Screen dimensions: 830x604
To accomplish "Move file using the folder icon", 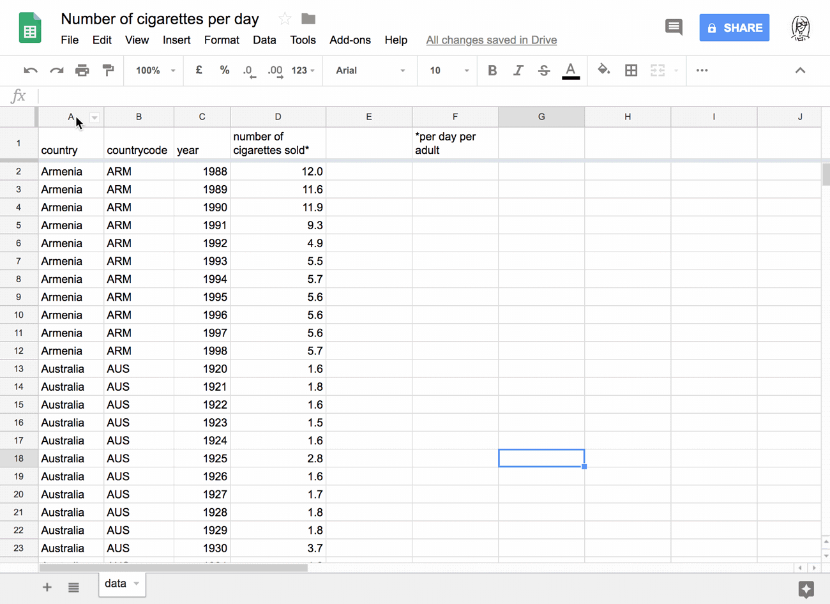I will tap(308, 19).
